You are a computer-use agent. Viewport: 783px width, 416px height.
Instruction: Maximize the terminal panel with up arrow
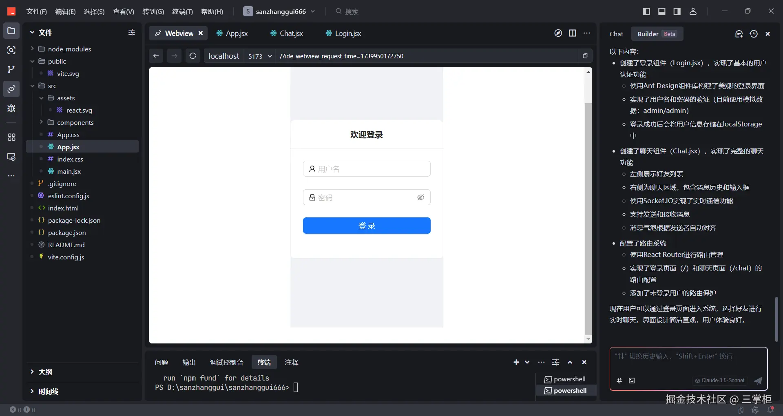pyautogui.click(x=570, y=362)
